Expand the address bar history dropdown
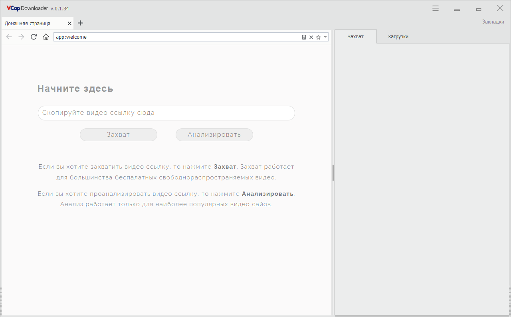Viewport: 511px width, 317px height. coord(325,37)
